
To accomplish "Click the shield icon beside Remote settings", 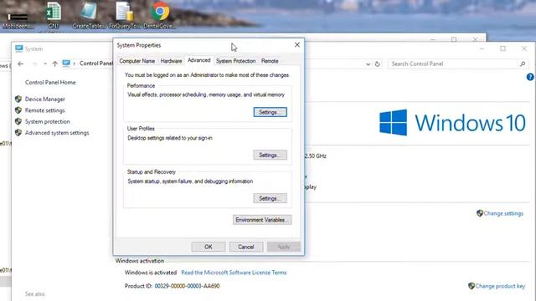I will (18, 110).
